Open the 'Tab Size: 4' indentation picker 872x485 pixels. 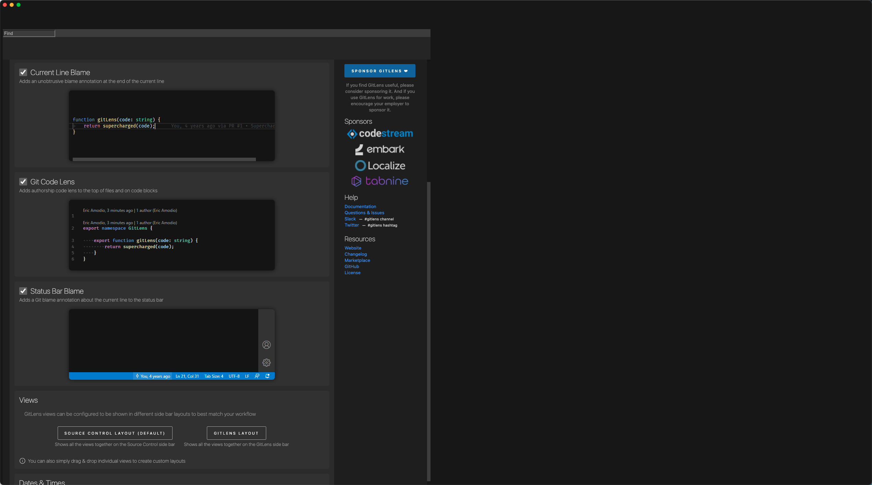click(x=213, y=376)
